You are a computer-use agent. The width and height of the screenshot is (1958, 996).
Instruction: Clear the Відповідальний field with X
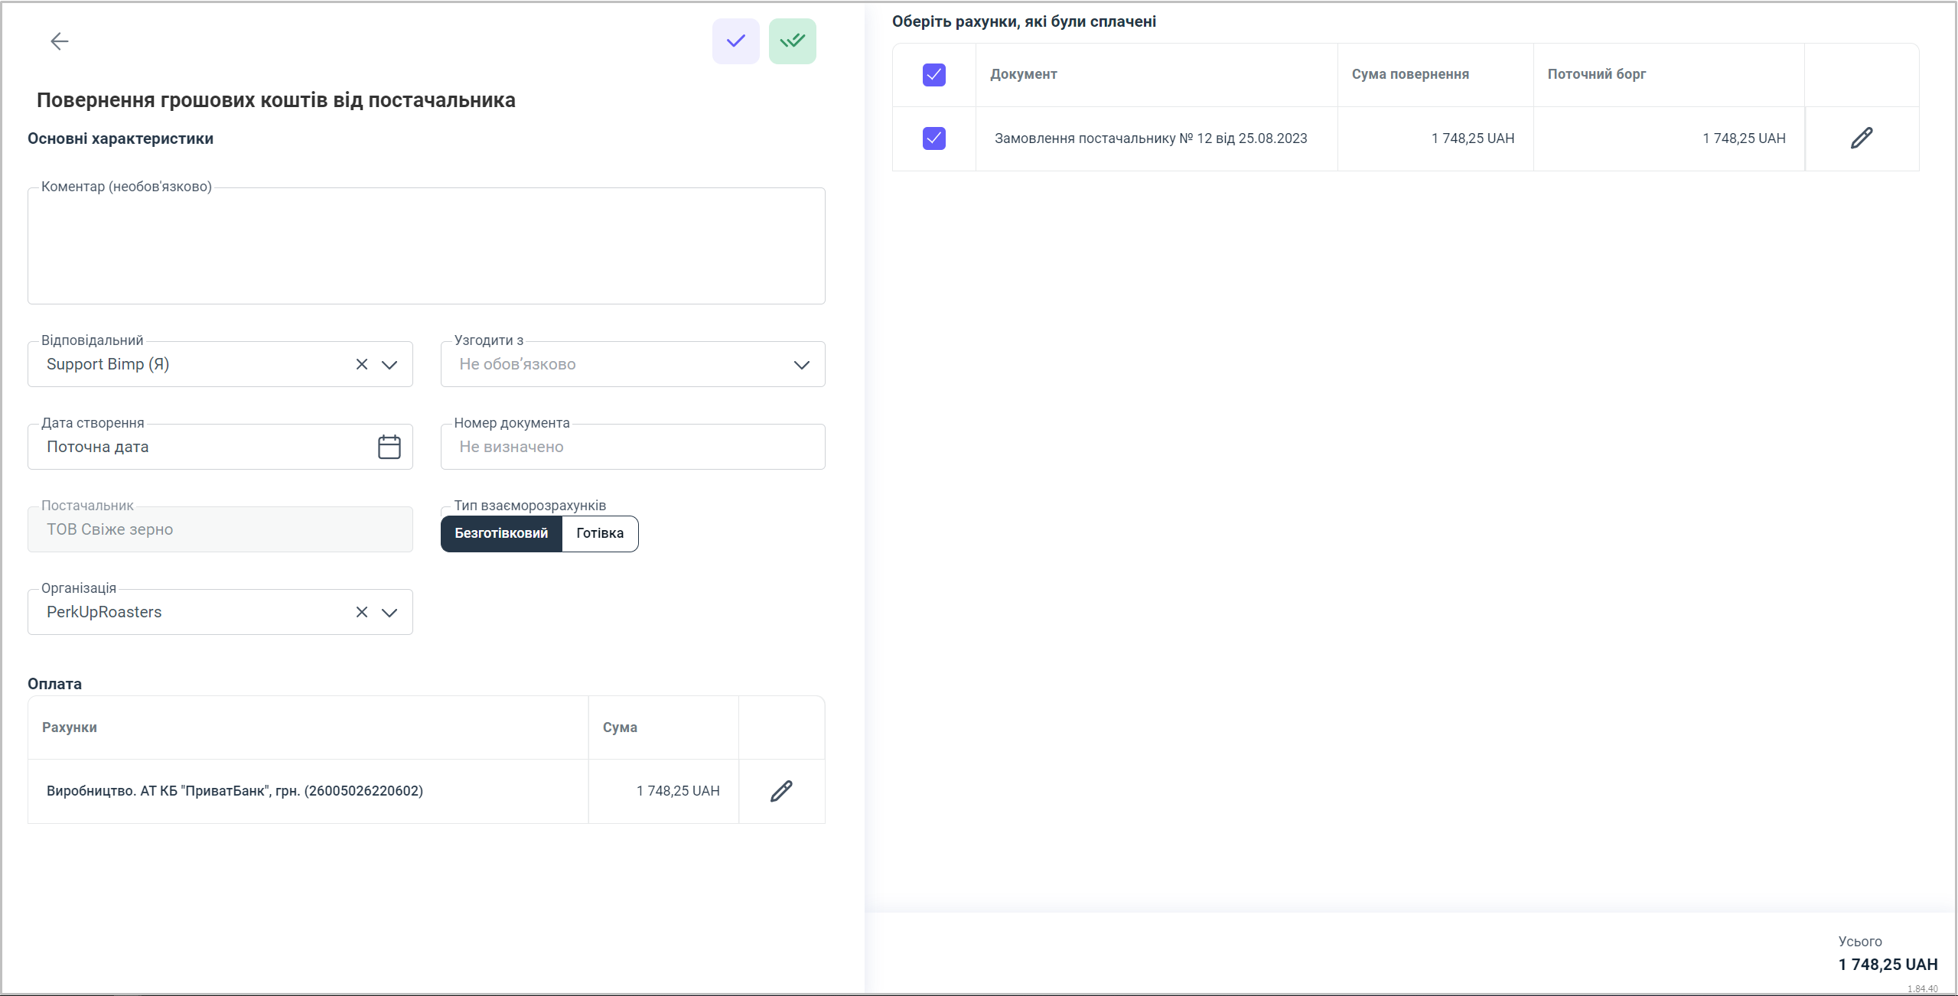pos(362,364)
